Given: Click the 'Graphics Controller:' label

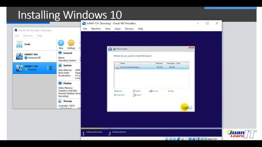Looking at the screenshot, I should [68, 91].
